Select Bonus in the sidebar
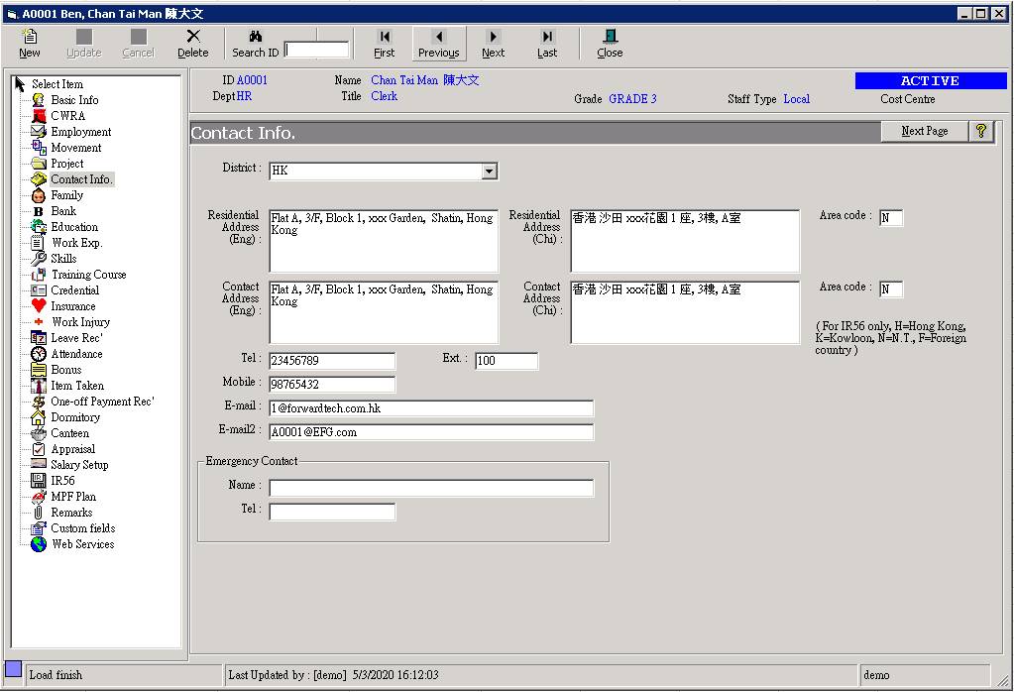 (x=66, y=369)
